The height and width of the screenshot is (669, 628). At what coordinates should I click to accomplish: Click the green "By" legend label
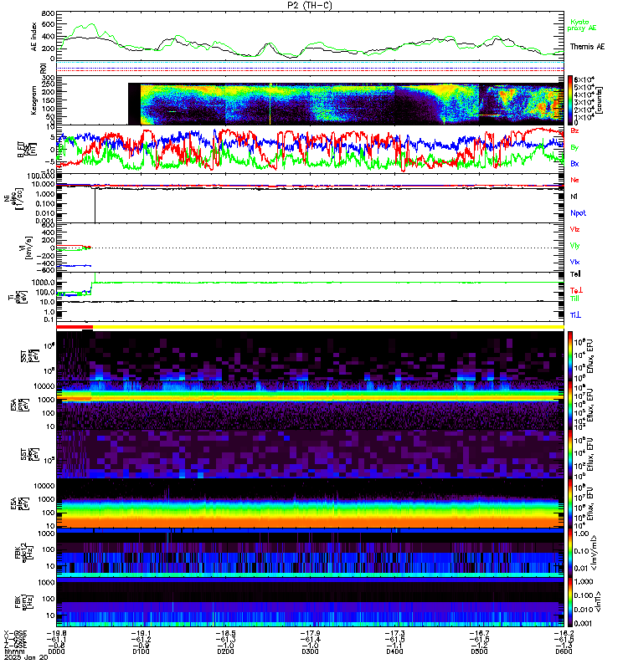[x=574, y=147]
